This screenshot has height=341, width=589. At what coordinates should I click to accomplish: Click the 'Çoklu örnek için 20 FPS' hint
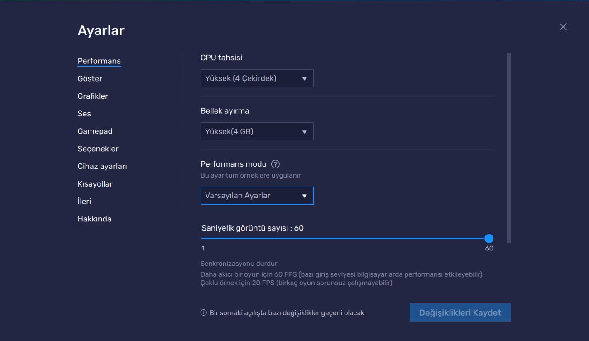click(x=296, y=283)
